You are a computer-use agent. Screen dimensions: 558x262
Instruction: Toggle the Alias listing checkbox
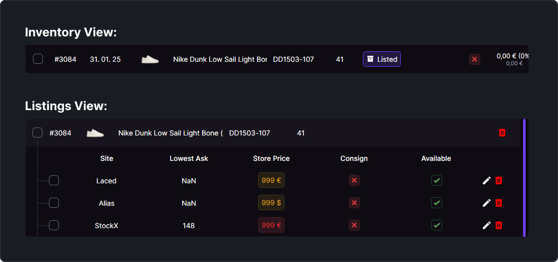pyautogui.click(x=54, y=203)
